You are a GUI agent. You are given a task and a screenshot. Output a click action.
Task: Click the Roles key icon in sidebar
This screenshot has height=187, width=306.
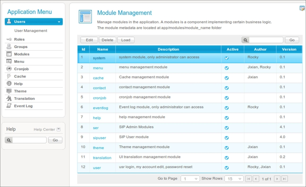click(x=9, y=39)
